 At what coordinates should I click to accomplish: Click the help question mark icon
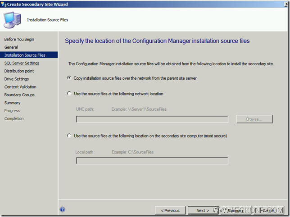click(x=63, y=209)
